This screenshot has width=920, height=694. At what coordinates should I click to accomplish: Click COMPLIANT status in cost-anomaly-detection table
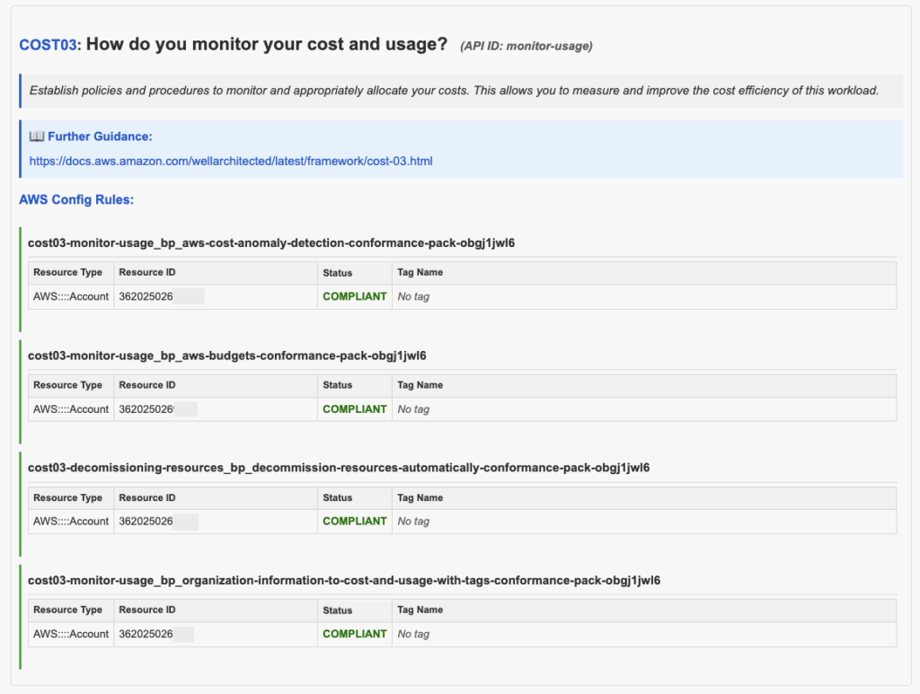pos(354,296)
